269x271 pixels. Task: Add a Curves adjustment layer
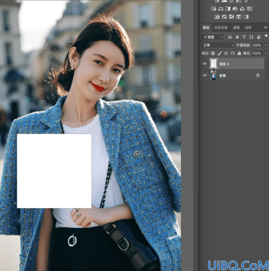click(x=232, y=1)
